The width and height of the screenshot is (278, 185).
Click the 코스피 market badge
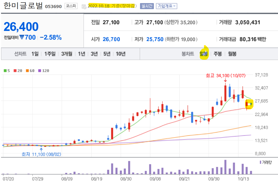[71, 6]
